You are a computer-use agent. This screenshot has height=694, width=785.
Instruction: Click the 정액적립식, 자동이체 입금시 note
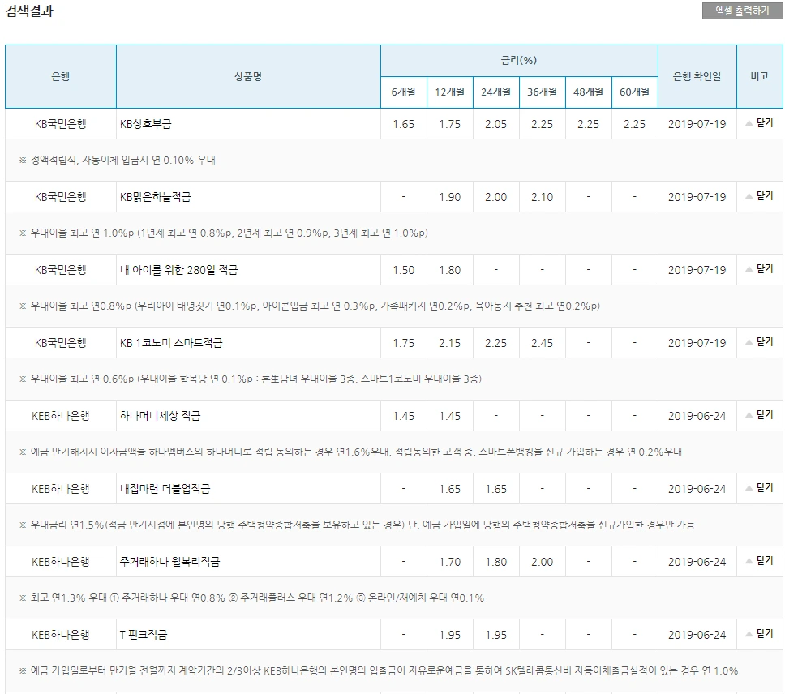117,160
